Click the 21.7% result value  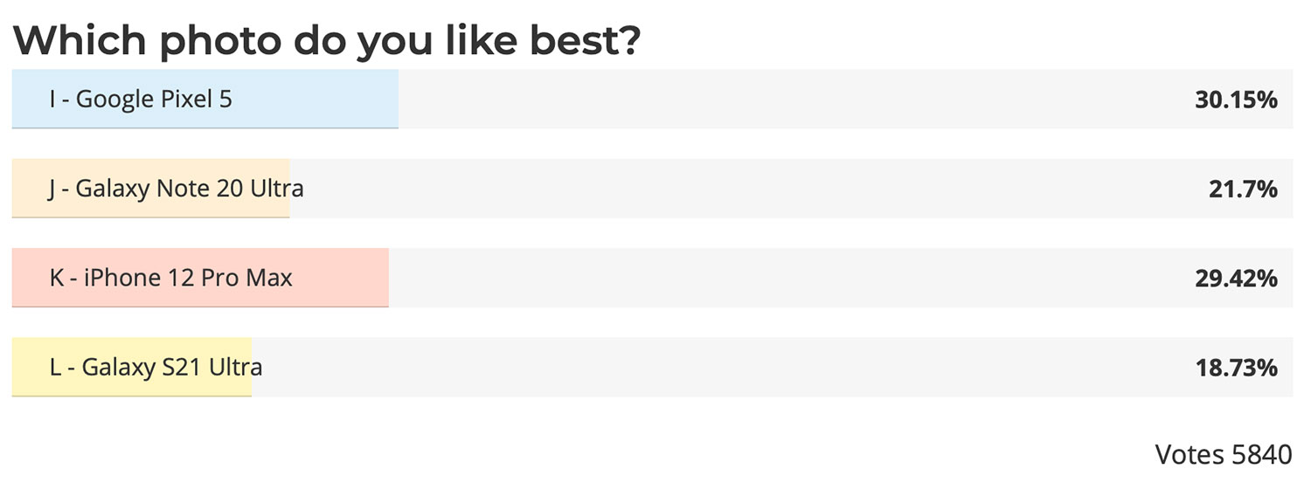pyautogui.click(x=1243, y=189)
